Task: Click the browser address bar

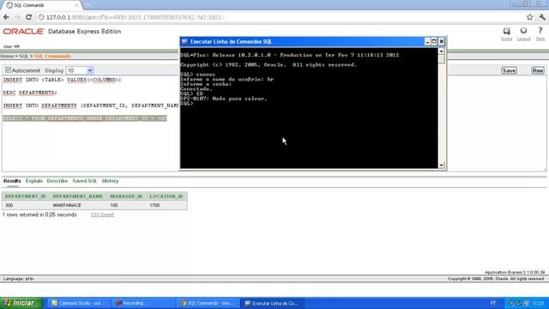Action: (x=281, y=17)
